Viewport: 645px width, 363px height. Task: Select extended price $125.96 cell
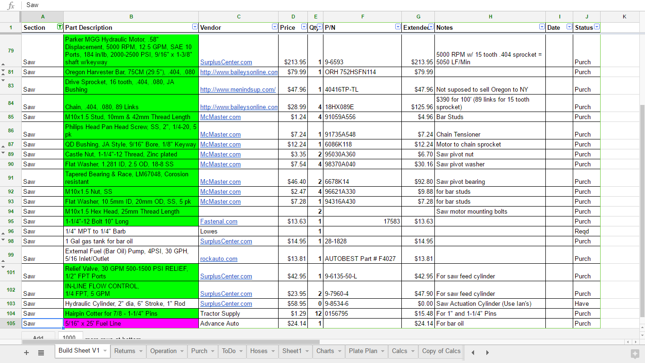(x=418, y=103)
